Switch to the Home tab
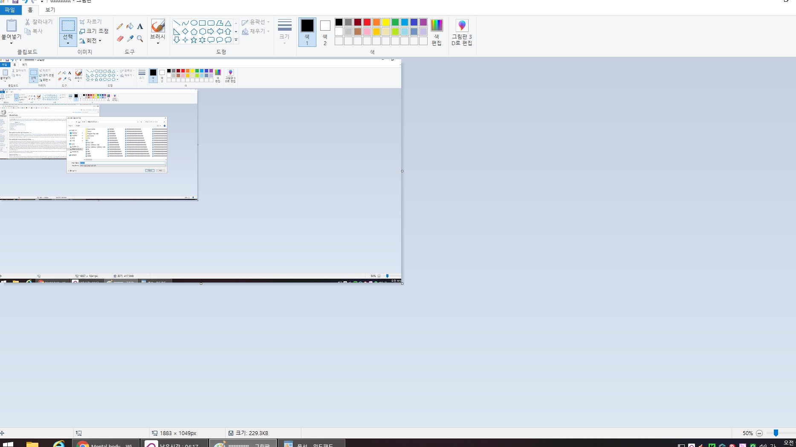Viewport: 796px width, 447px height. point(30,10)
